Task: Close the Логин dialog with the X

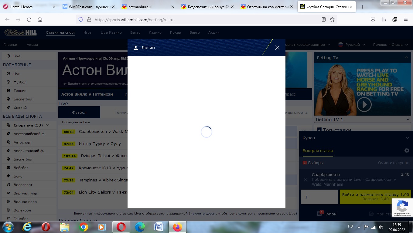Action: tap(277, 48)
